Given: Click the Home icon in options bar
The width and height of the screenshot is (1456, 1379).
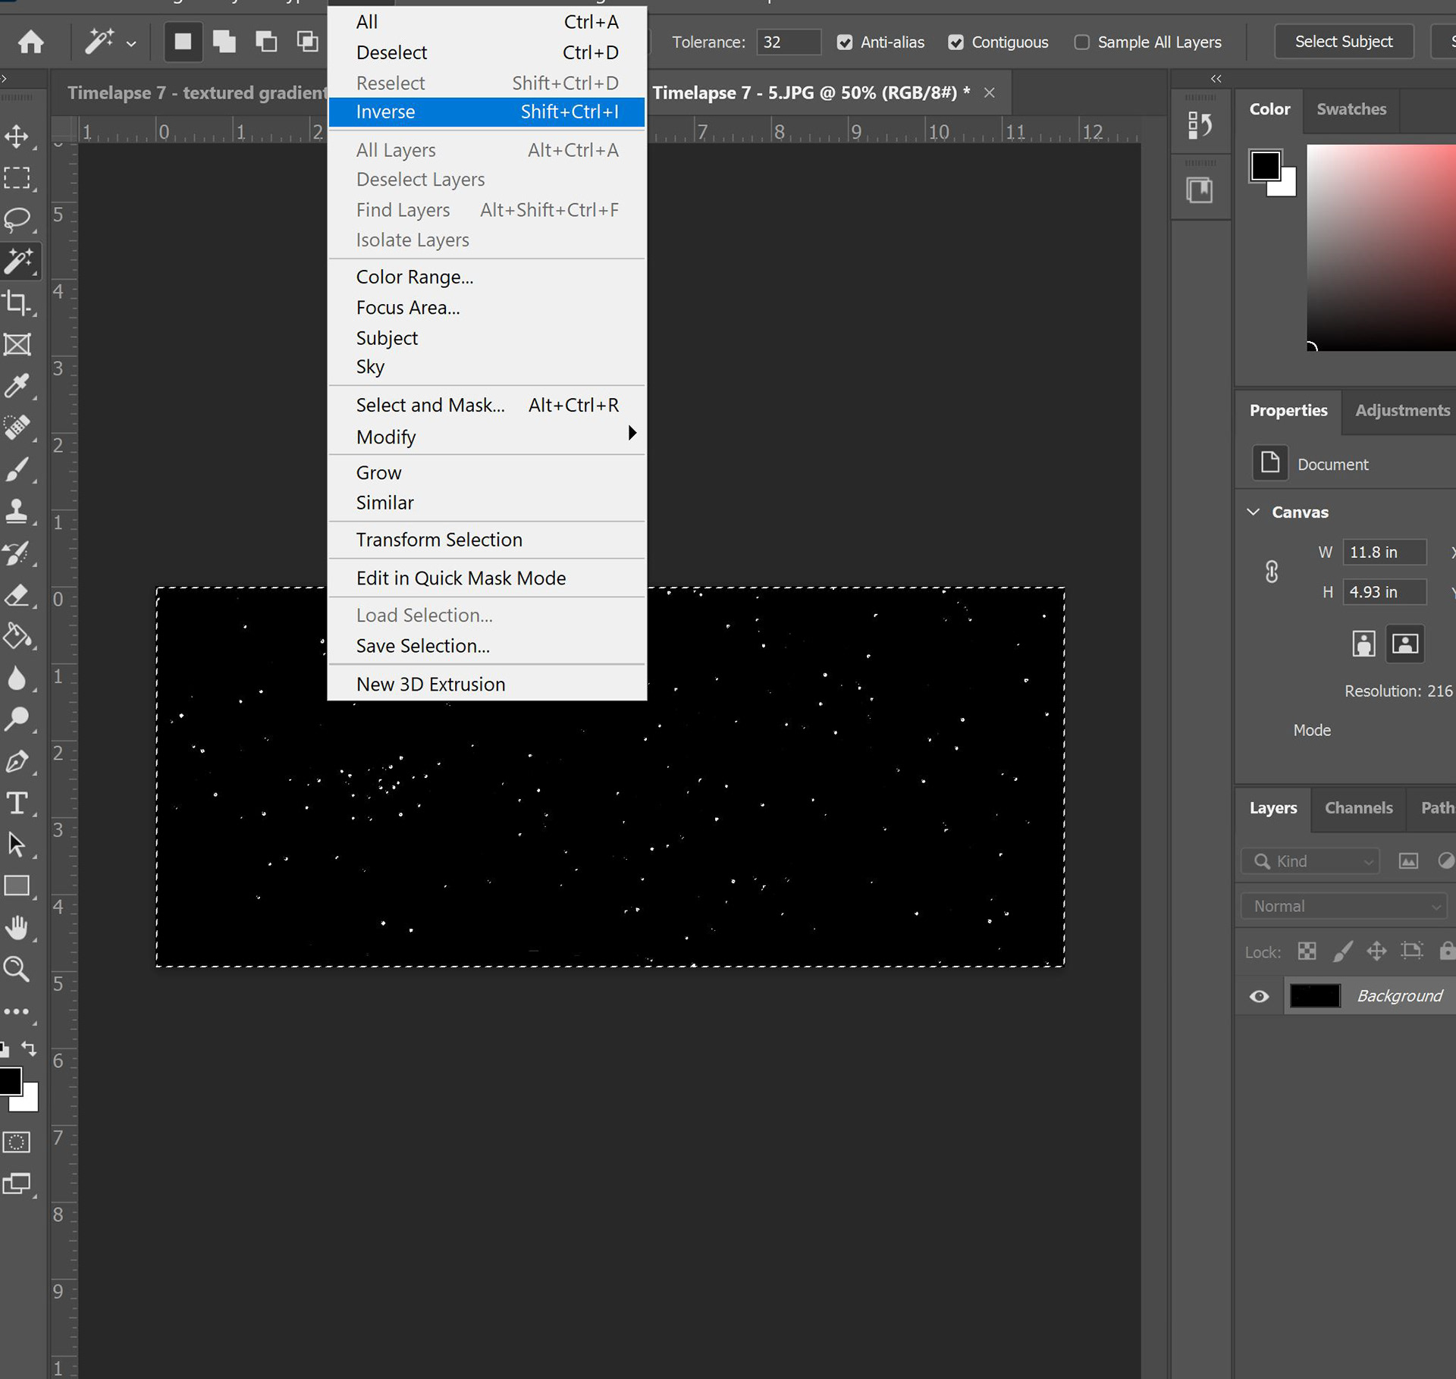Looking at the screenshot, I should [31, 42].
